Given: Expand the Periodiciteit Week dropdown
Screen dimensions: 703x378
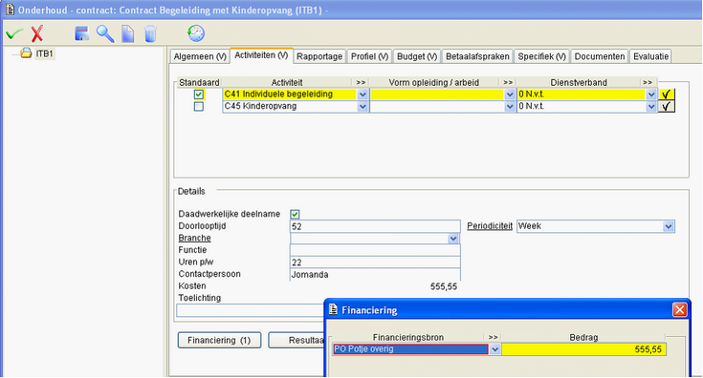Looking at the screenshot, I should point(668,226).
